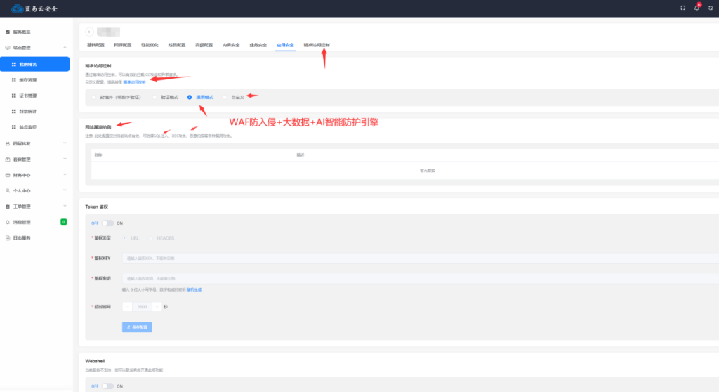Open 日志服务 in the sidebar
The height and width of the screenshot is (392, 719).
coord(22,238)
